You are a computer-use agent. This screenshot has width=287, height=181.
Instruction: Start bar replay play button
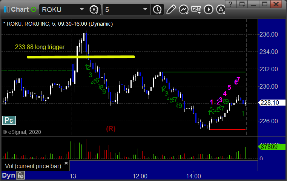click(209, 9)
